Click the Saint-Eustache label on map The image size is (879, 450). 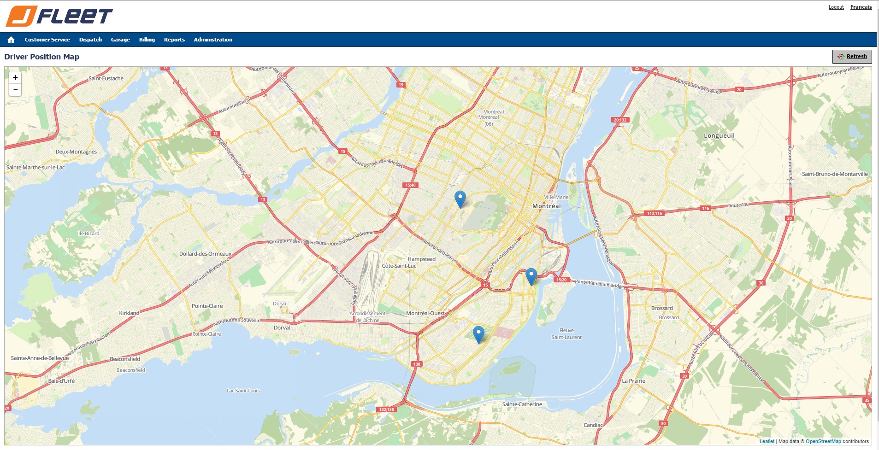coord(106,78)
